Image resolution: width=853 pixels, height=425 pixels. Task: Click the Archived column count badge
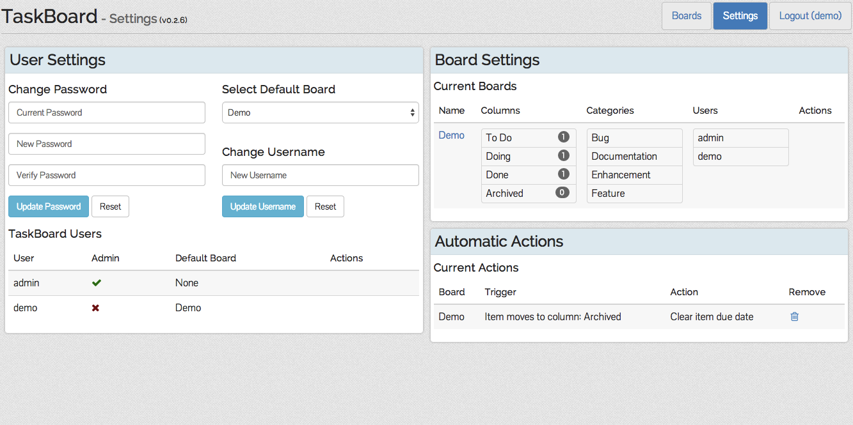point(562,193)
